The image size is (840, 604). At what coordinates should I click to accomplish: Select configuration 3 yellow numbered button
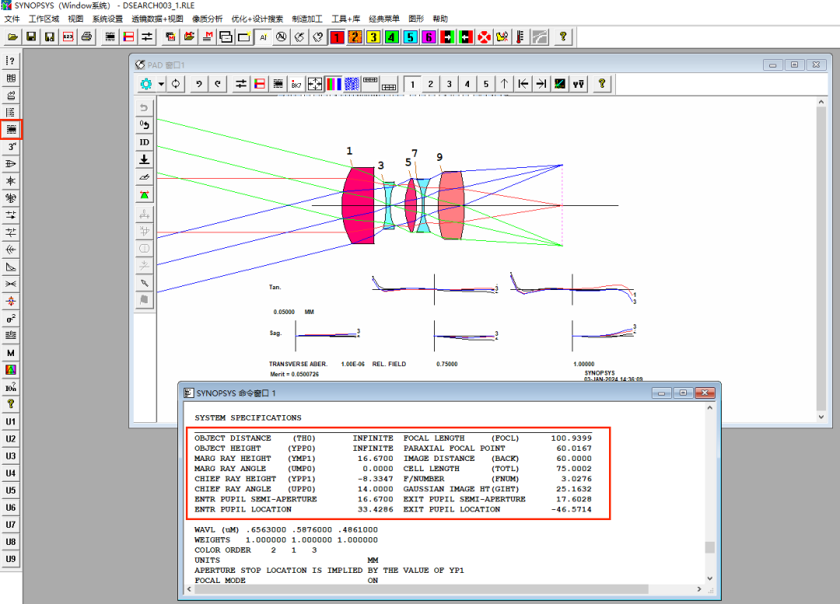tap(373, 37)
